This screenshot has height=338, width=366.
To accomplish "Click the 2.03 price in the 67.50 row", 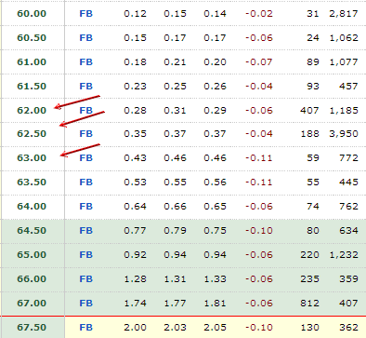I will pos(175,328).
